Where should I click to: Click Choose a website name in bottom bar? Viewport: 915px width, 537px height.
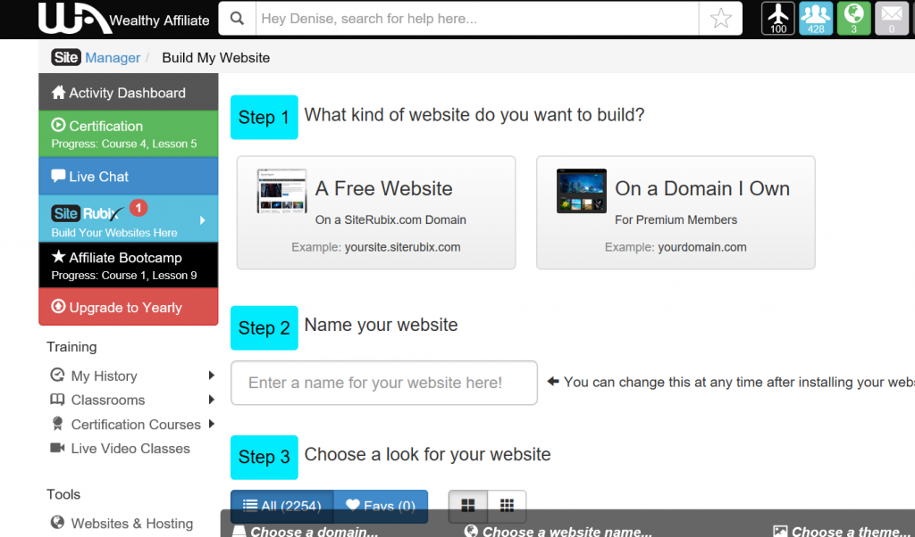[x=558, y=531]
